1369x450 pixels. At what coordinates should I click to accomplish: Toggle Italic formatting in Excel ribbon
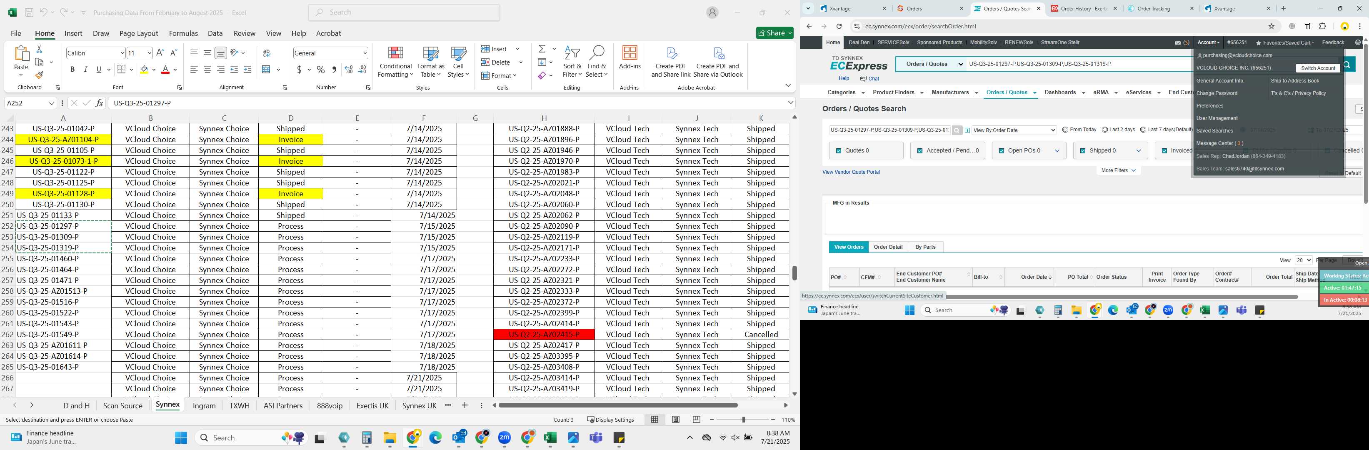coord(85,70)
